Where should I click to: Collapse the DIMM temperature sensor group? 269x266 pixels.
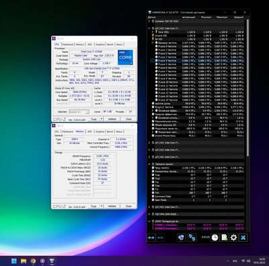[149, 222]
